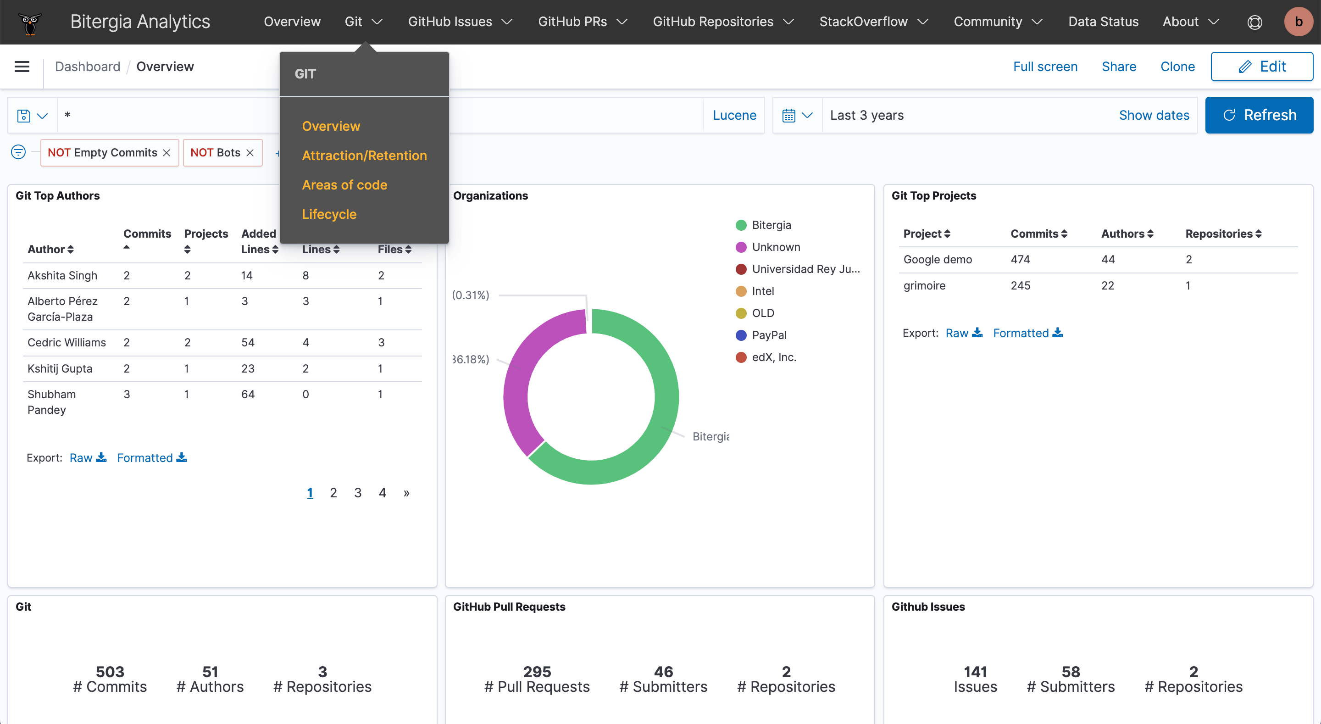Image resolution: width=1321 pixels, height=724 pixels.
Task: Toggle the OLD legend entry
Action: pos(755,313)
